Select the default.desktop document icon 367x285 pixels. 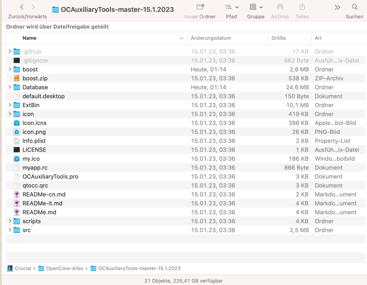pyautogui.click(x=17, y=96)
